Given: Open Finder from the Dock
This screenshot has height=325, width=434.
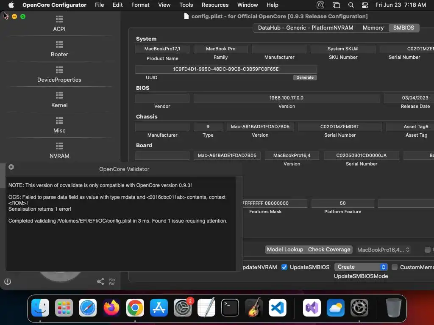Looking at the screenshot, I should pos(40,308).
